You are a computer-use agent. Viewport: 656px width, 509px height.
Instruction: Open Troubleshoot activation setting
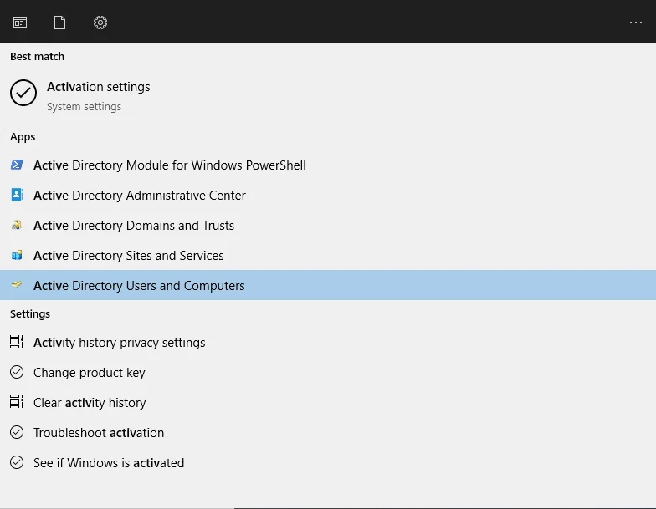click(328, 433)
